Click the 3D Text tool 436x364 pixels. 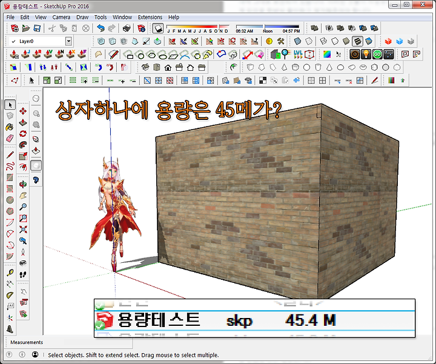tap(10, 329)
